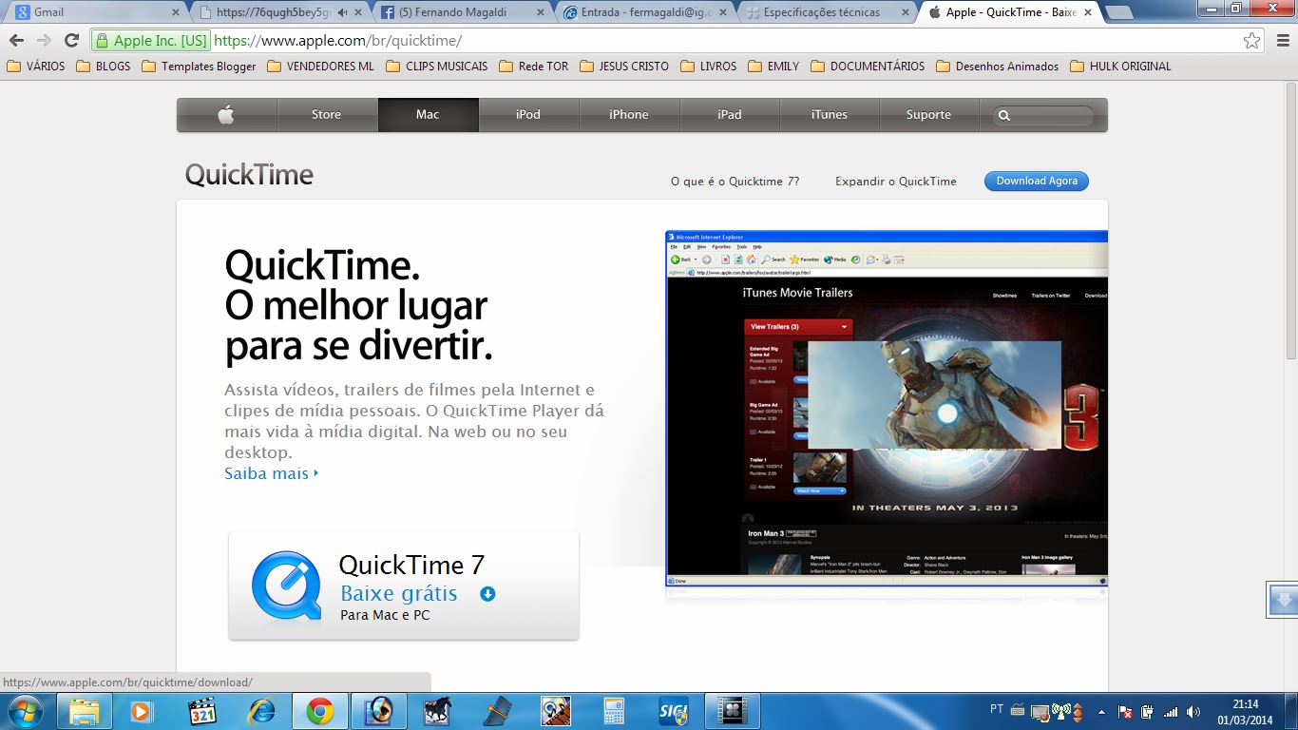Go to iPod in the Apple navigation bar
The image size is (1298, 730).
point(528,115)
